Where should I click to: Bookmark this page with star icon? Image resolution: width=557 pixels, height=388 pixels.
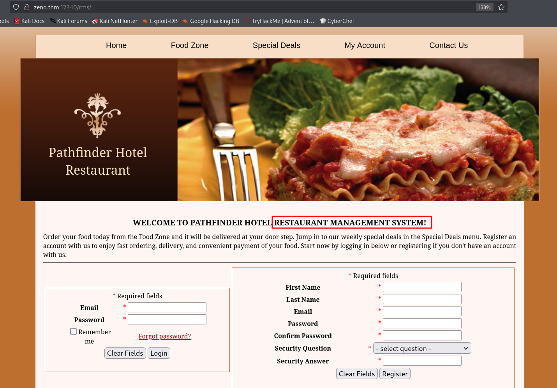click(501, 7)
